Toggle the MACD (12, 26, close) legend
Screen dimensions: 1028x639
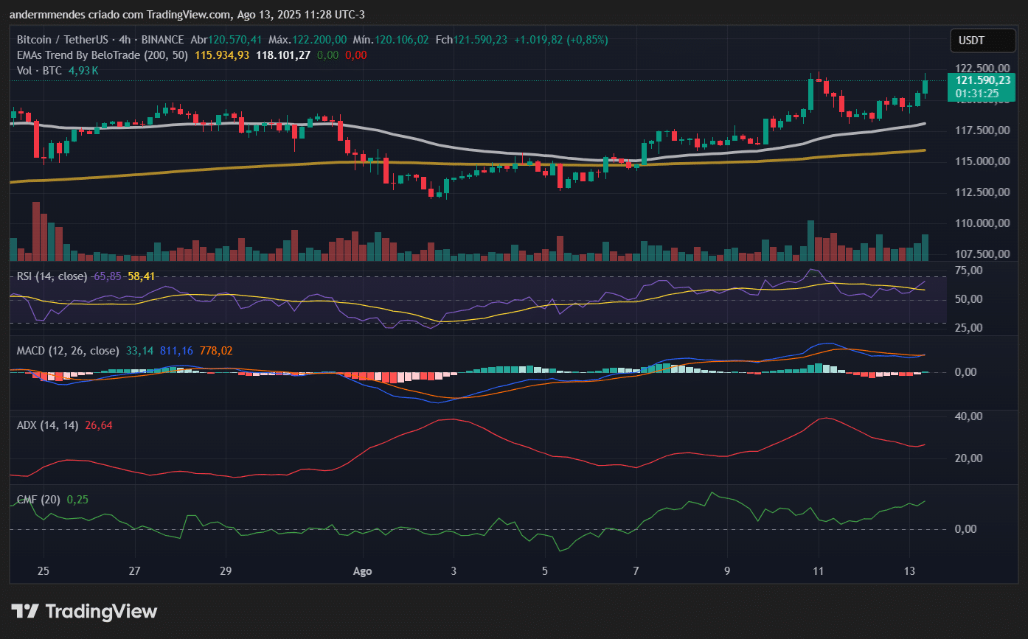click(66, 351)
